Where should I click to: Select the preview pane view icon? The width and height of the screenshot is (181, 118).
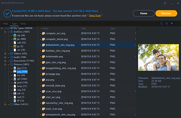click(x=172, y=23)
